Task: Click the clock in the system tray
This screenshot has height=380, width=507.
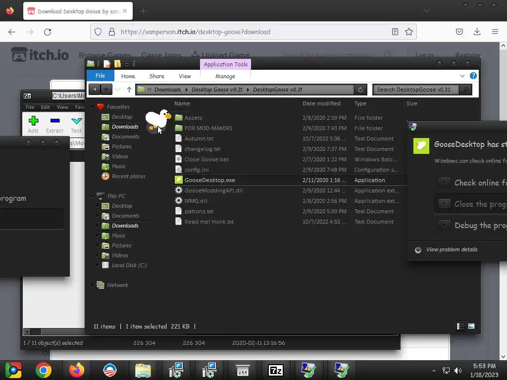Action: tap(484, 370)
